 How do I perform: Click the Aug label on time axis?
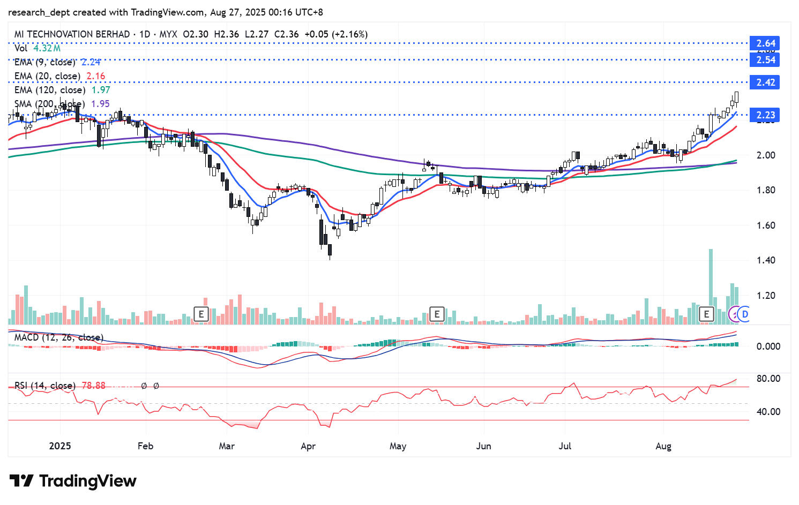pyautogui.click(x=663, y=446)
